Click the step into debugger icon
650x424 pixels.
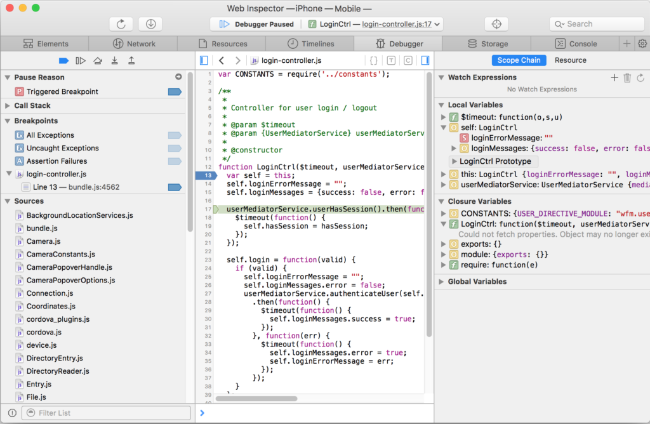[114, 60]
